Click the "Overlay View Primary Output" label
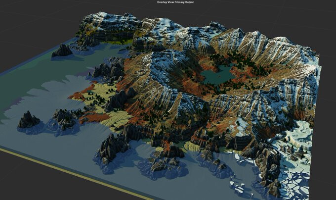Screen dimensions: 336x200 pyautogui.click(x=175, y=2)
